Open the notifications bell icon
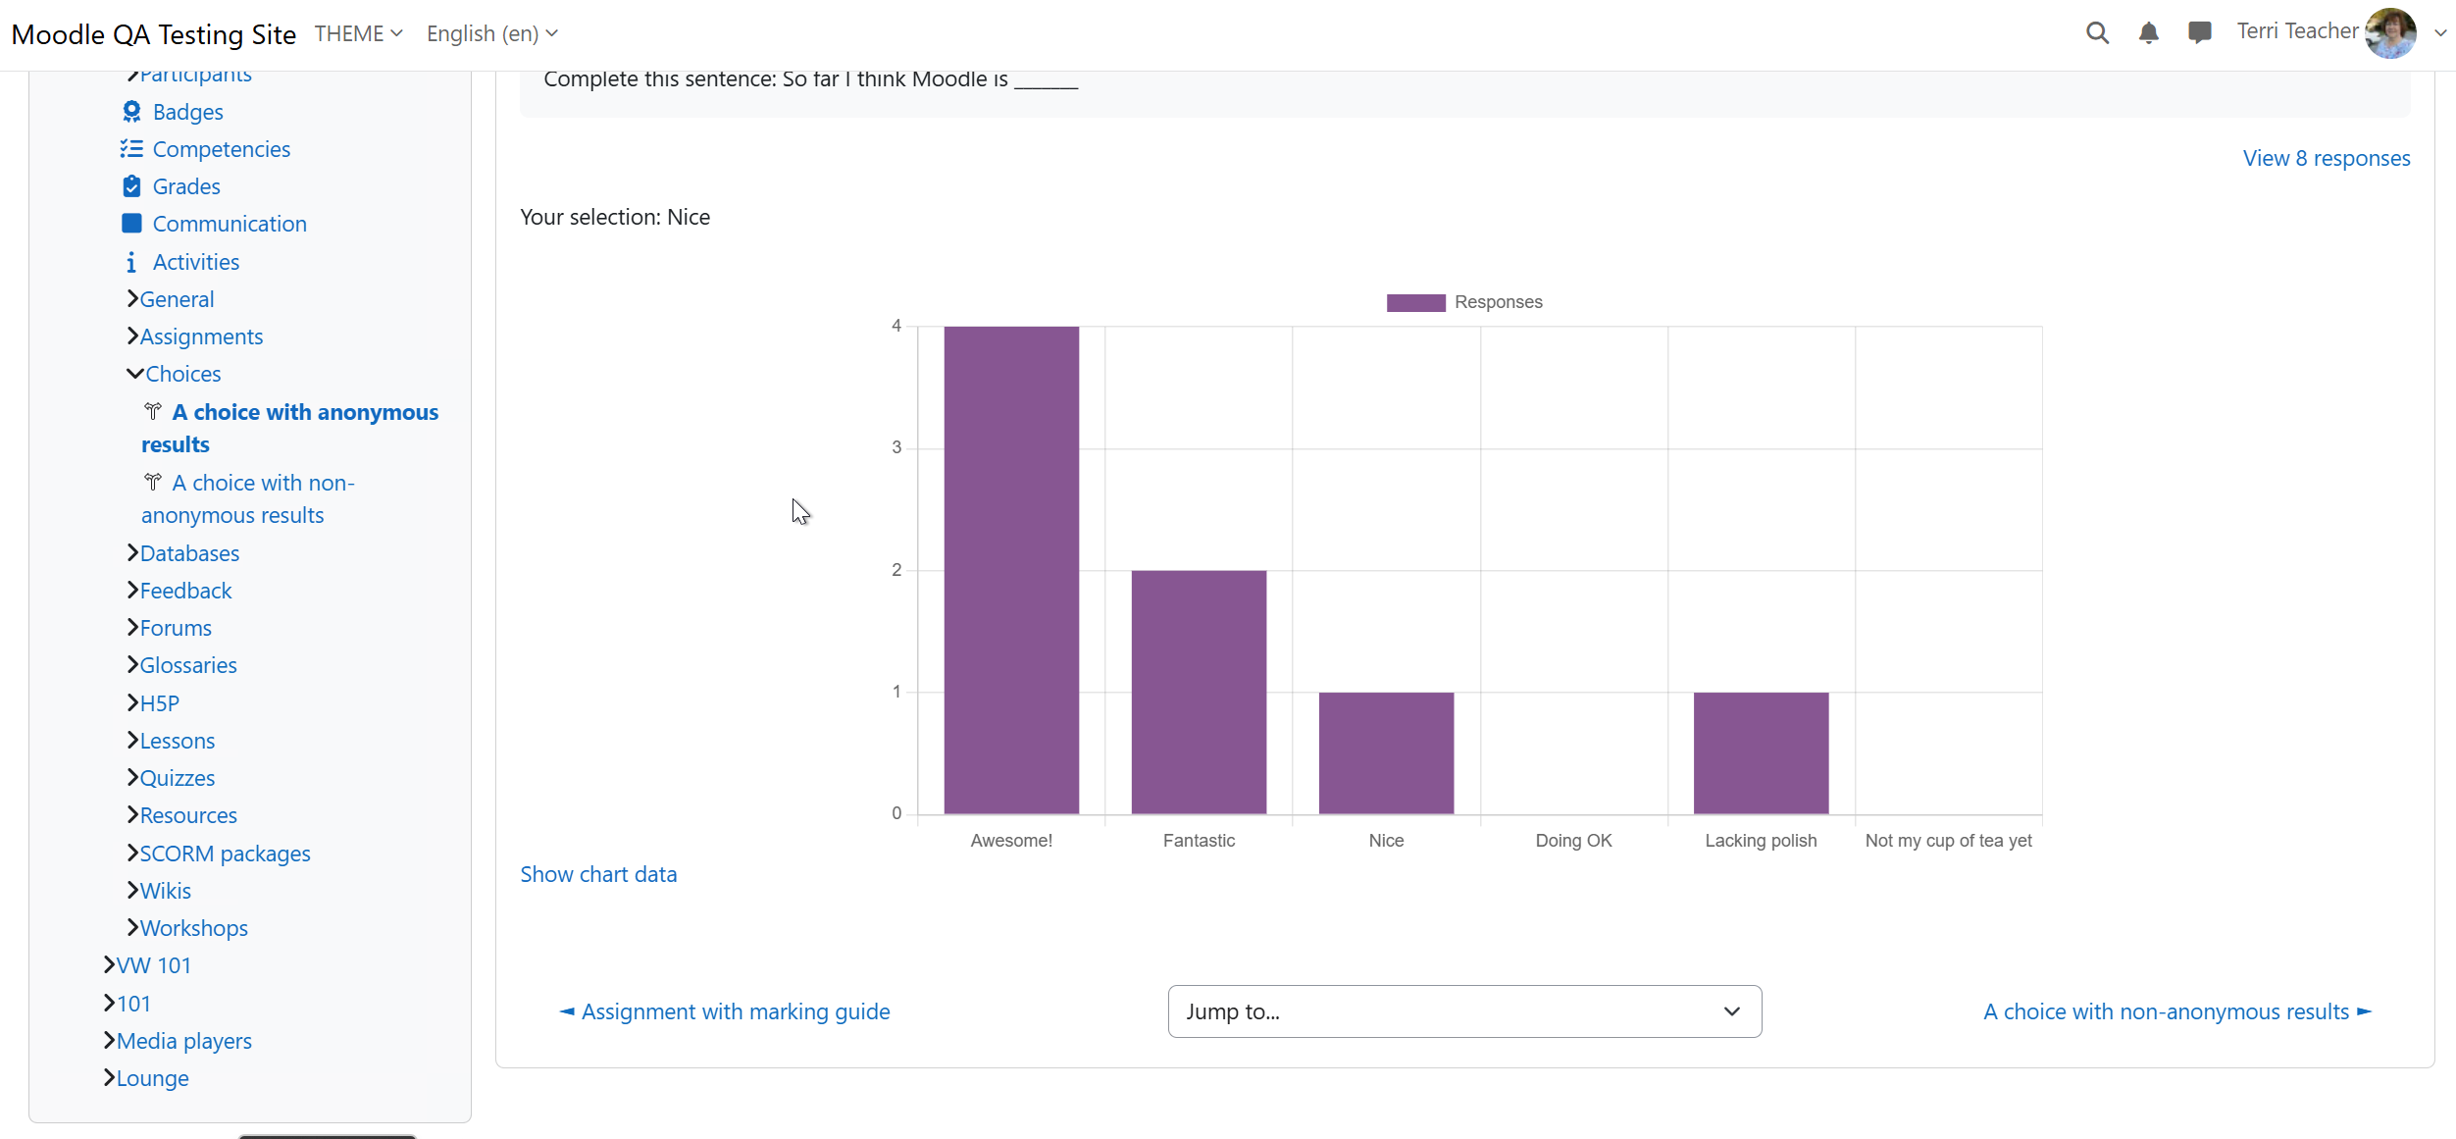The height and width of the screenshot is (1139, 2456). click(2148, 33)
